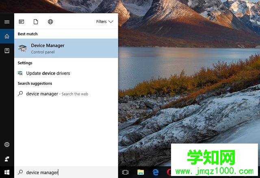Filter results by Web globe icon

50,21
